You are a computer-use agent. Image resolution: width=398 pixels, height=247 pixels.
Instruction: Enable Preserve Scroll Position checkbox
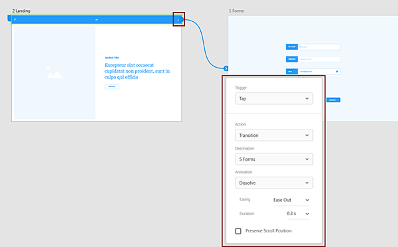point(238,231)
